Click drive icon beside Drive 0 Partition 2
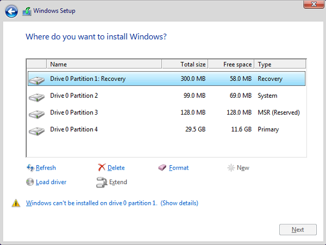Image resolution: width=326 pixels, height=245 pixels. coord(36,97)
